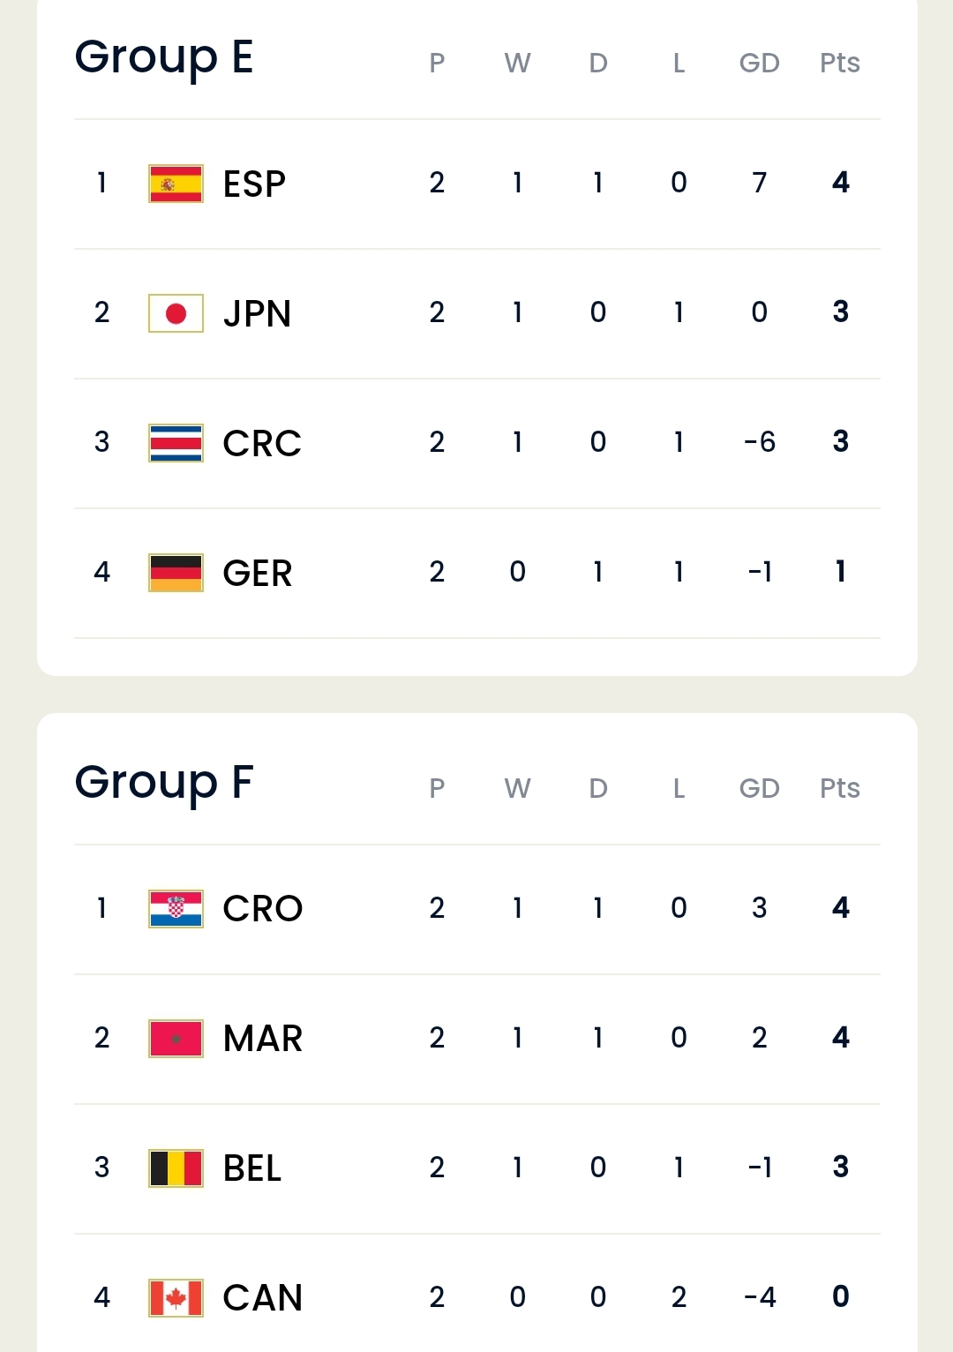Image resolution: width=953 pixels, height=1352 pixels.
Task: Tap the Costa Rica flag icon
Action: pos(176,443)
